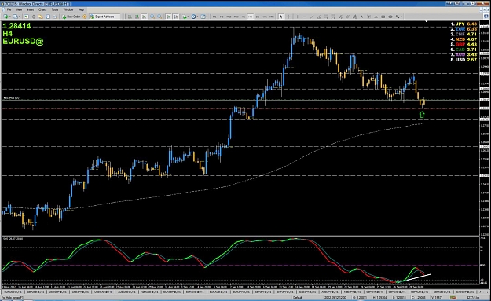Switch to the AUDUSD@,H1 chart tab
This screenshot has width=491, height=301.
pyautogui.click(x=126, y=292)
